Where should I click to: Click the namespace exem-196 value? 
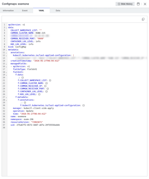click(29, 119)
